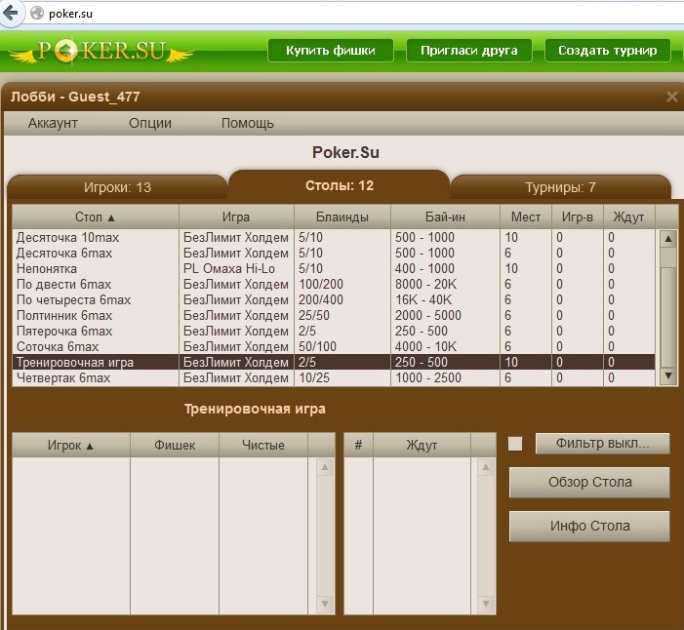Image resolution: width=684 pixels, height=630 pixels.
Task: Select table Соточка 6max
Action: point(334,346)
